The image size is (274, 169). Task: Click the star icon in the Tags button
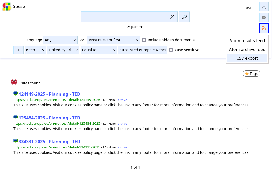pyautogui.click(x=247, y=74)
